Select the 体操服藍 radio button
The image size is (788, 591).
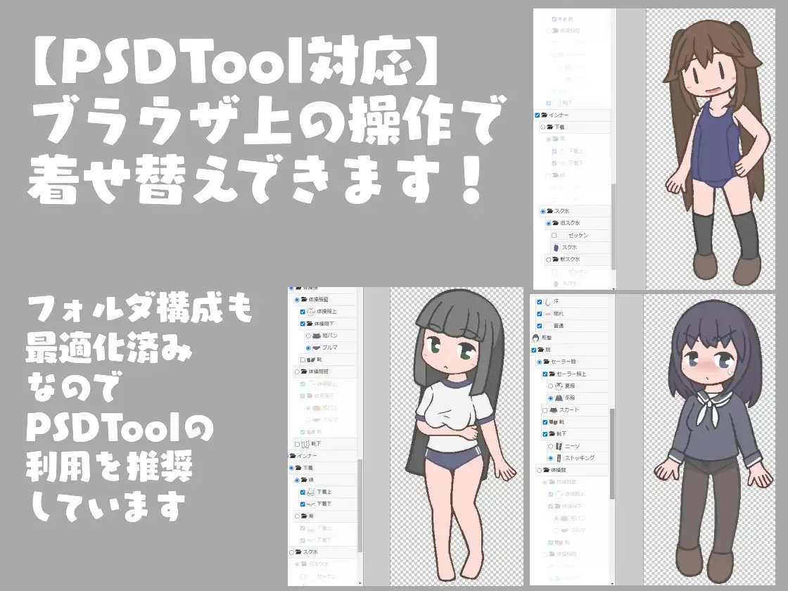tap(296, 300)
